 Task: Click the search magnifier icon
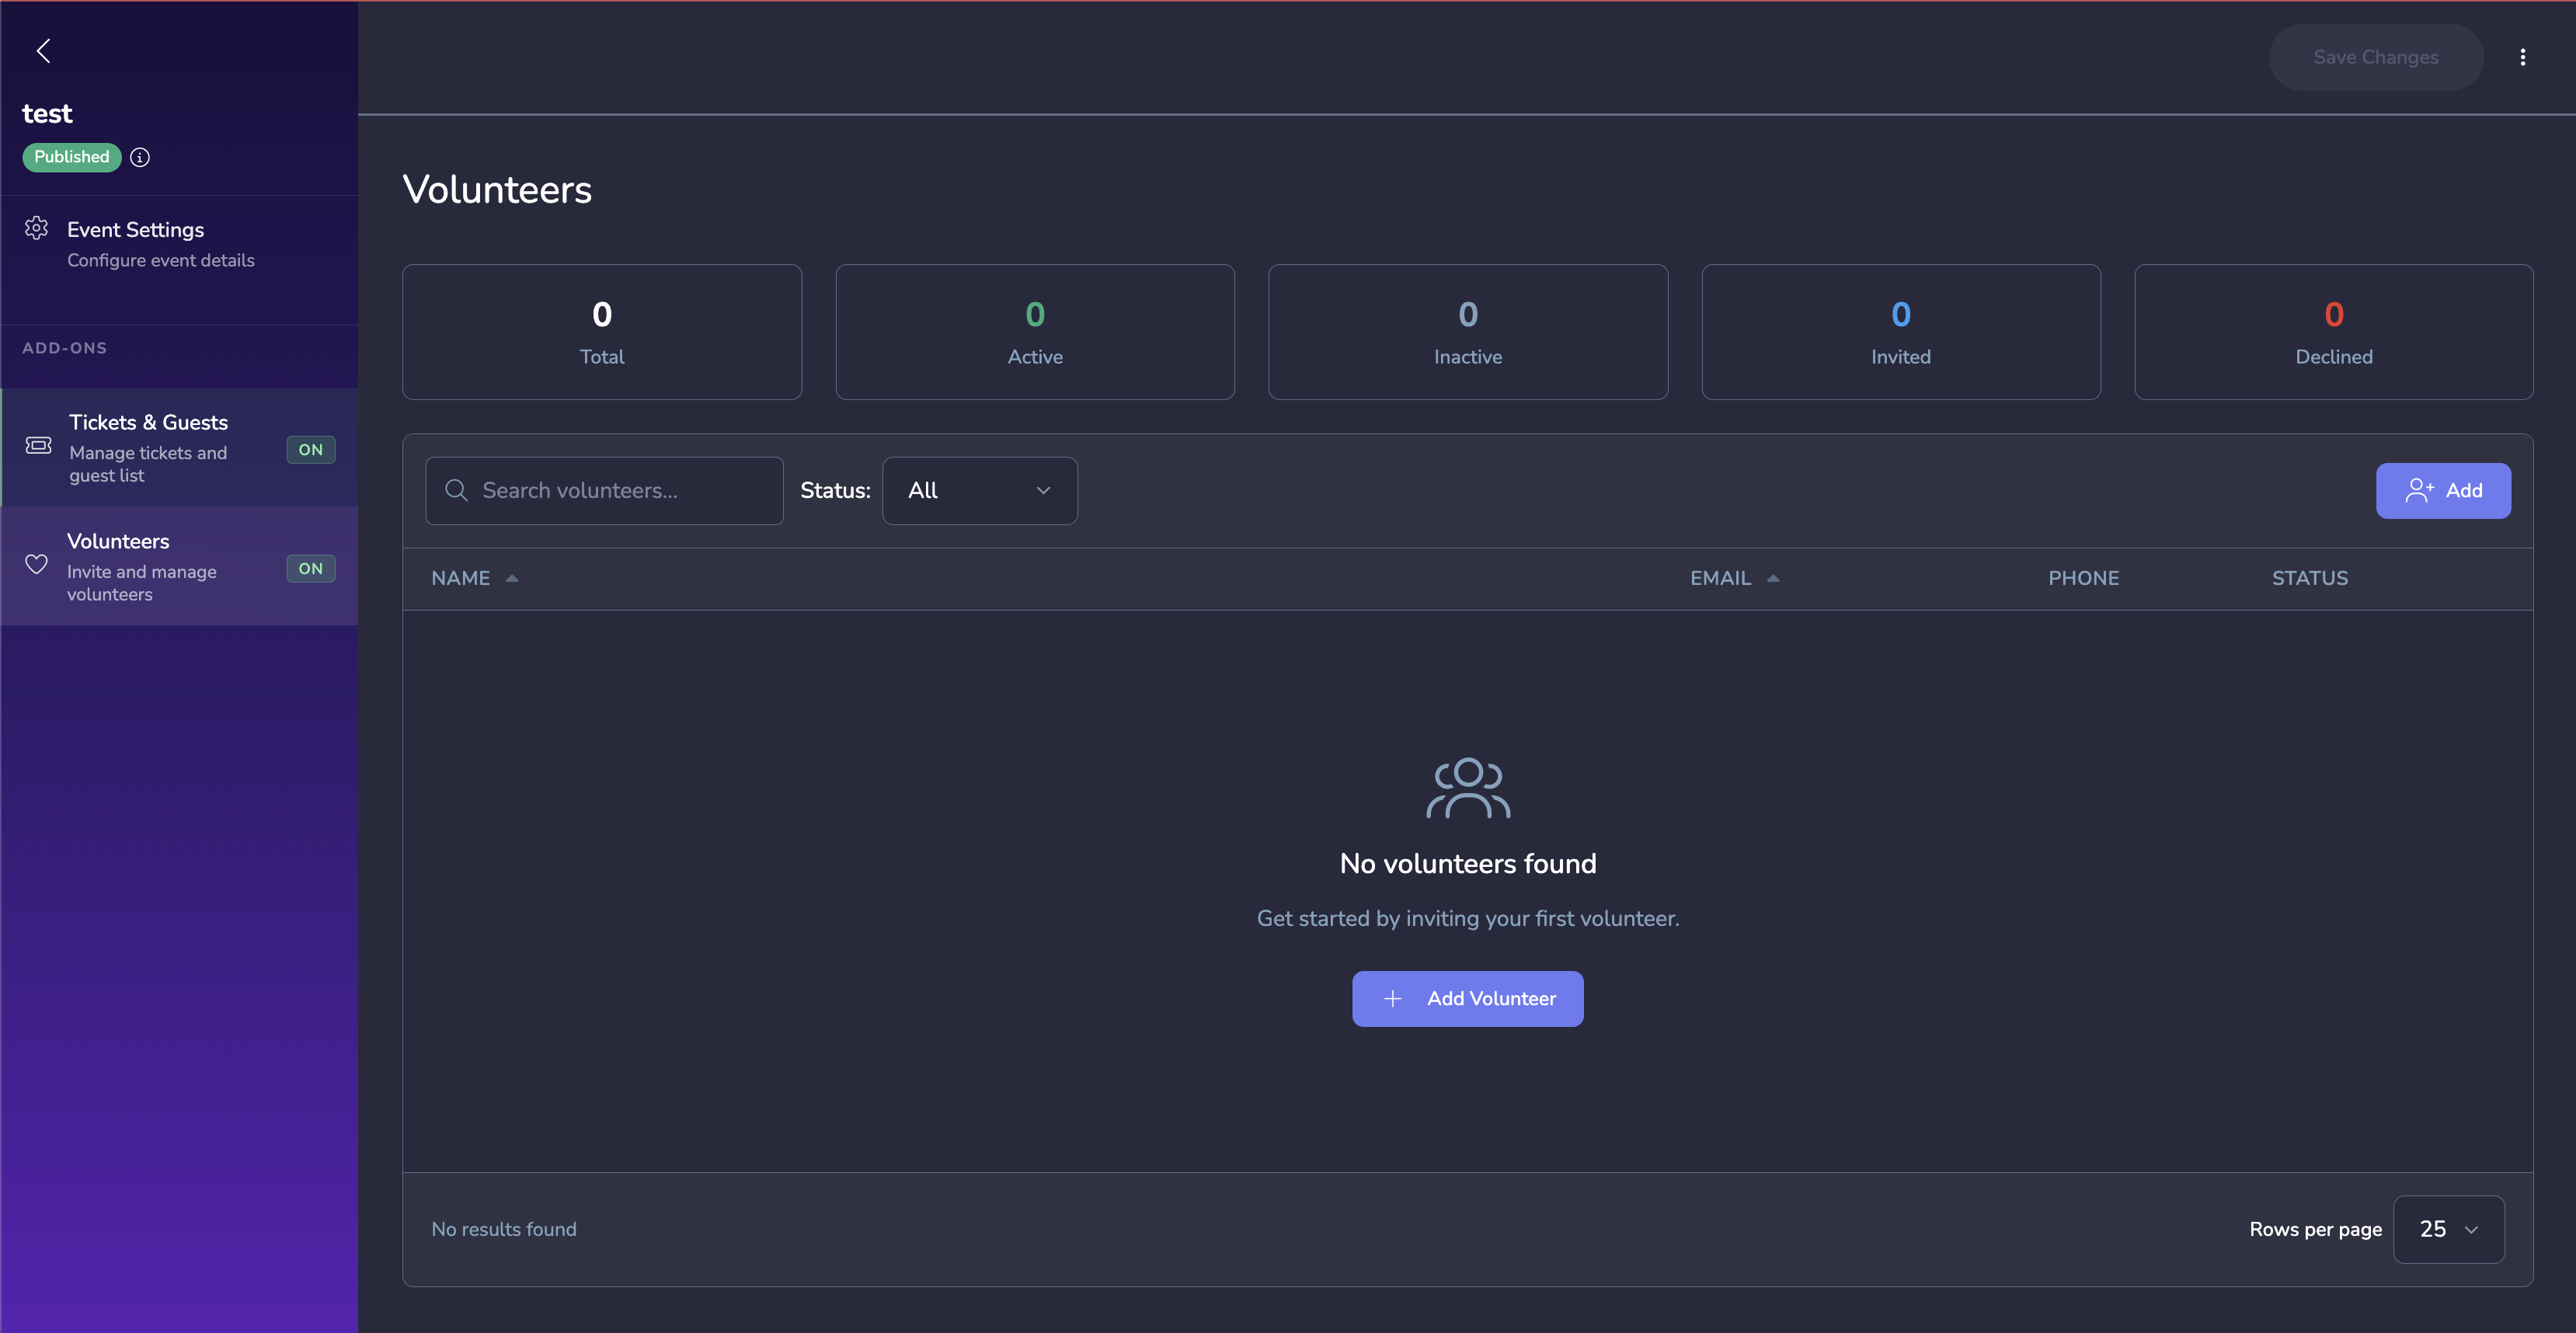pos(456,490)
